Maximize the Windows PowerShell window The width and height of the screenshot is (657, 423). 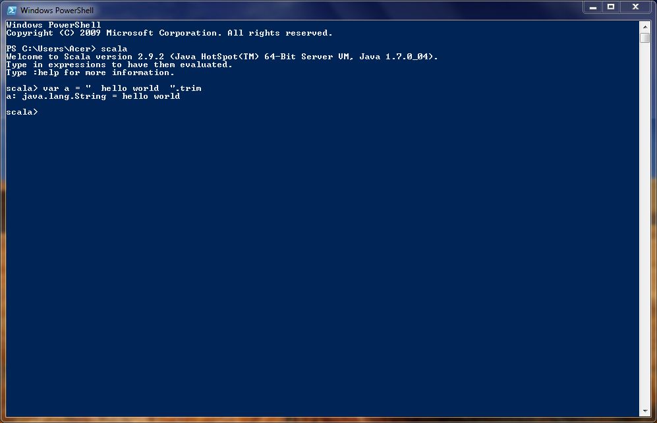[x=611, y=7]
